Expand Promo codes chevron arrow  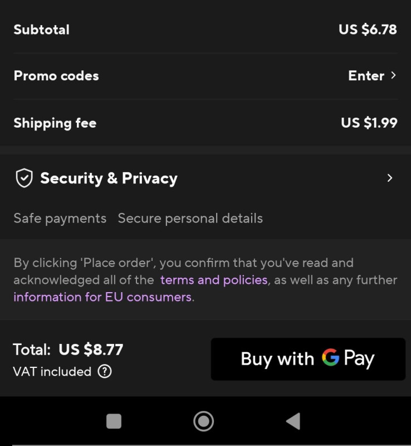(393, 75)
